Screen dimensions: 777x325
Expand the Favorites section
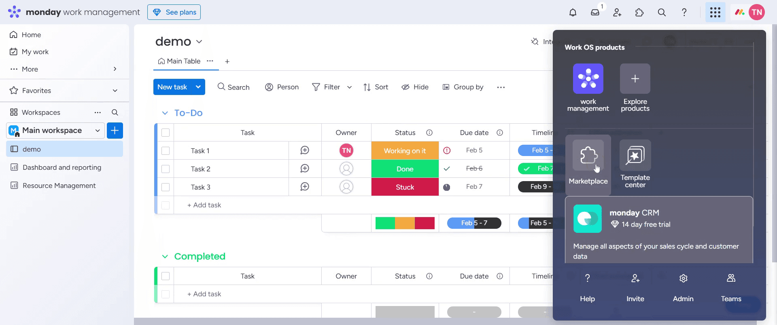coord(115,91)
